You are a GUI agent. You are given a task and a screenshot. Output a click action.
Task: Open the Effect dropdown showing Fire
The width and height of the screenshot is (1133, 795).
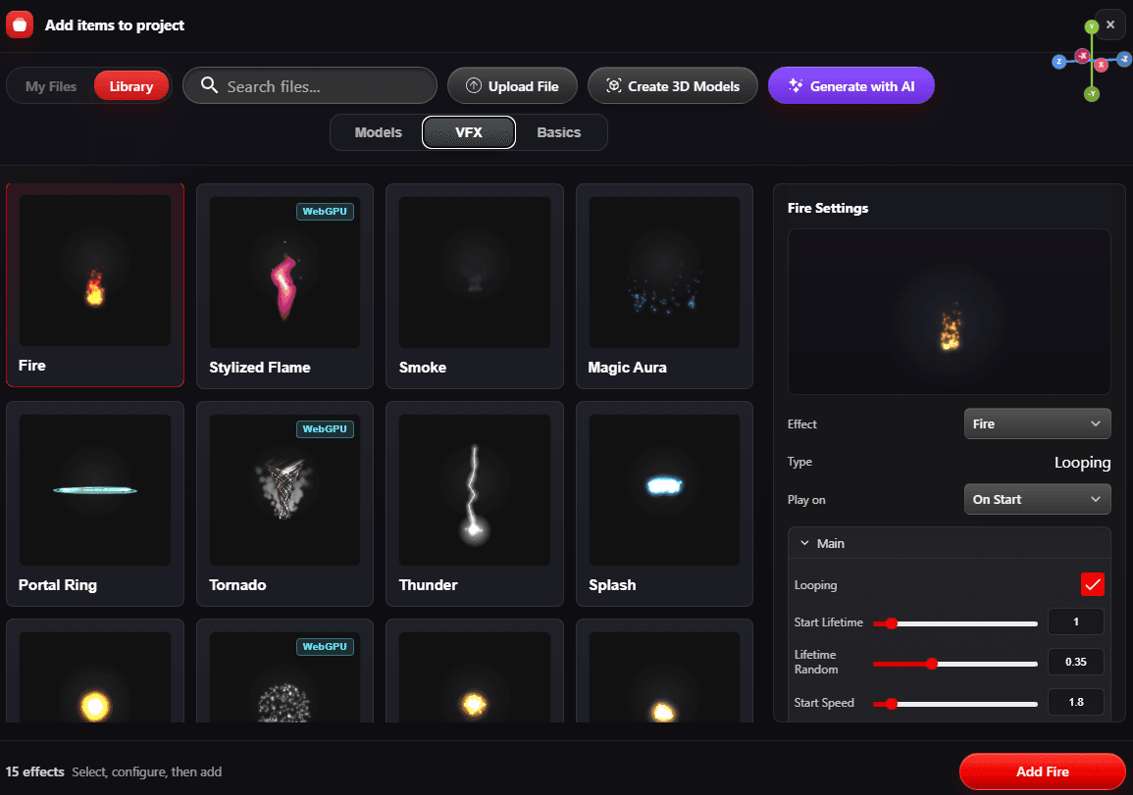coord(1037,423)
